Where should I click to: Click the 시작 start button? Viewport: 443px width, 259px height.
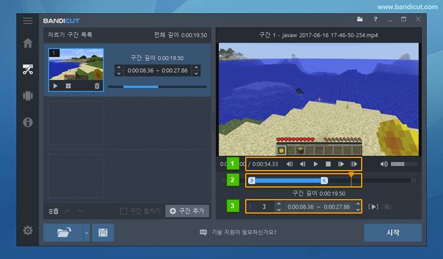pyautogui.click(x=393, y=232)
